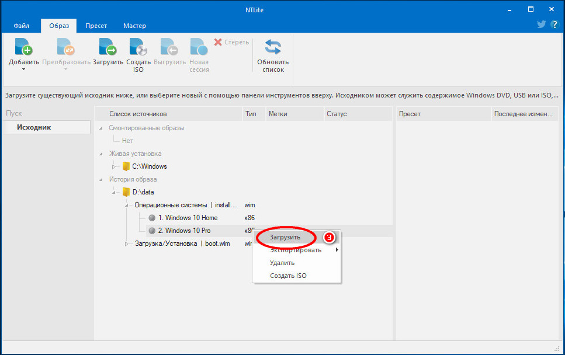Viewport: 565px width, 355px height.
Task: Click the x86 type of Windows 10 Home
Action: (x=249, y=218)
